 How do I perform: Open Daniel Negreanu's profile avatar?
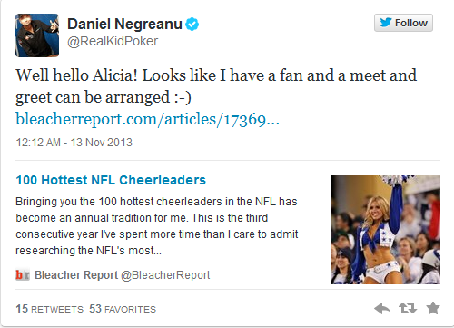pos(37,35)
